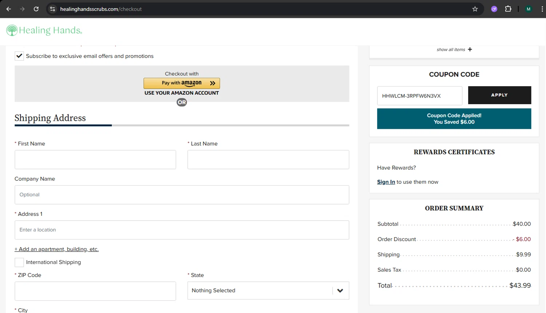Open the purple browser extension icon
This screenshot has width=546, height=313.
click(494, 9)
